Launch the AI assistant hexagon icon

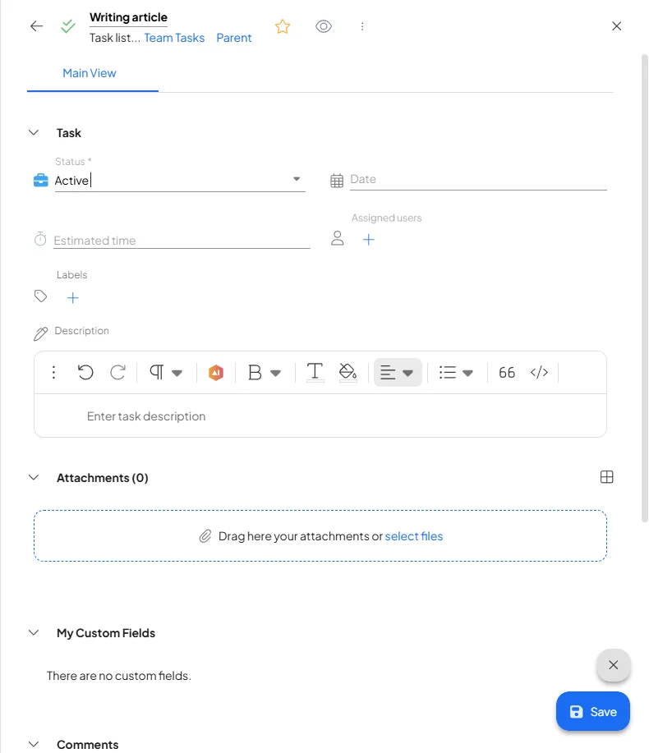click(x=216, y=372)
